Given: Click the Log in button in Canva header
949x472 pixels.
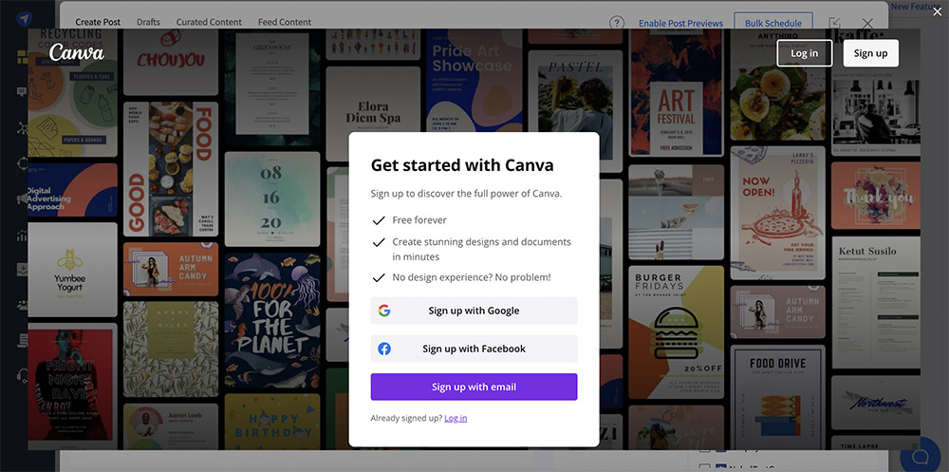Looking at the screenshot, I should (805, 53).
